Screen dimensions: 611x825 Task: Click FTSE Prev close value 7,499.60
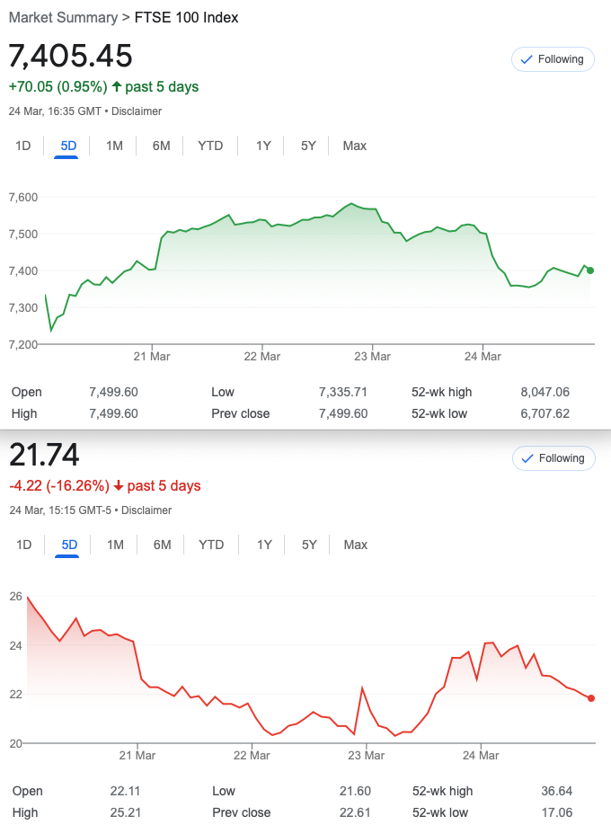pos(343,413)
